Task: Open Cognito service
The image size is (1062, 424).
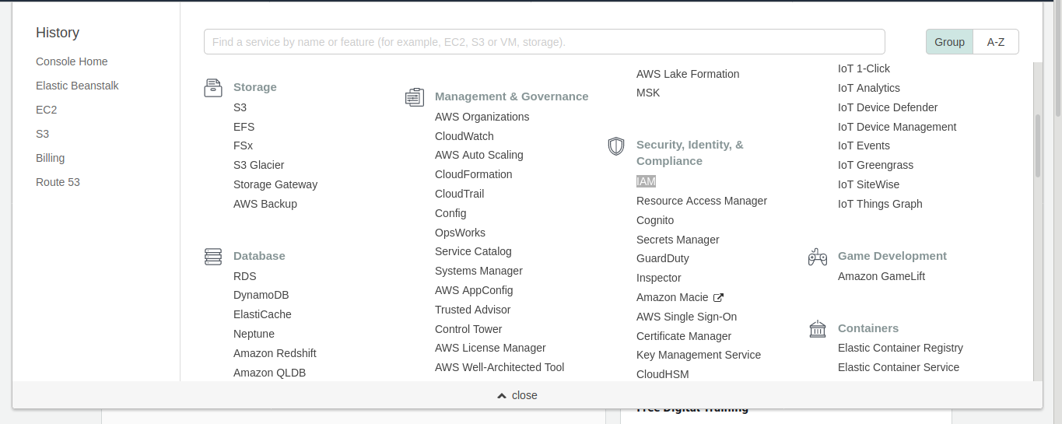Action: (655, 220)
